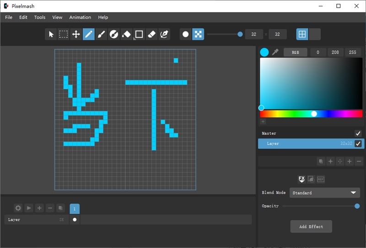Pick the paint bucket Fill tool

(x=126, y=35)
